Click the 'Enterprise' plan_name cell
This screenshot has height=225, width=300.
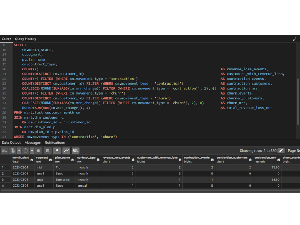(x=65, y=180)
